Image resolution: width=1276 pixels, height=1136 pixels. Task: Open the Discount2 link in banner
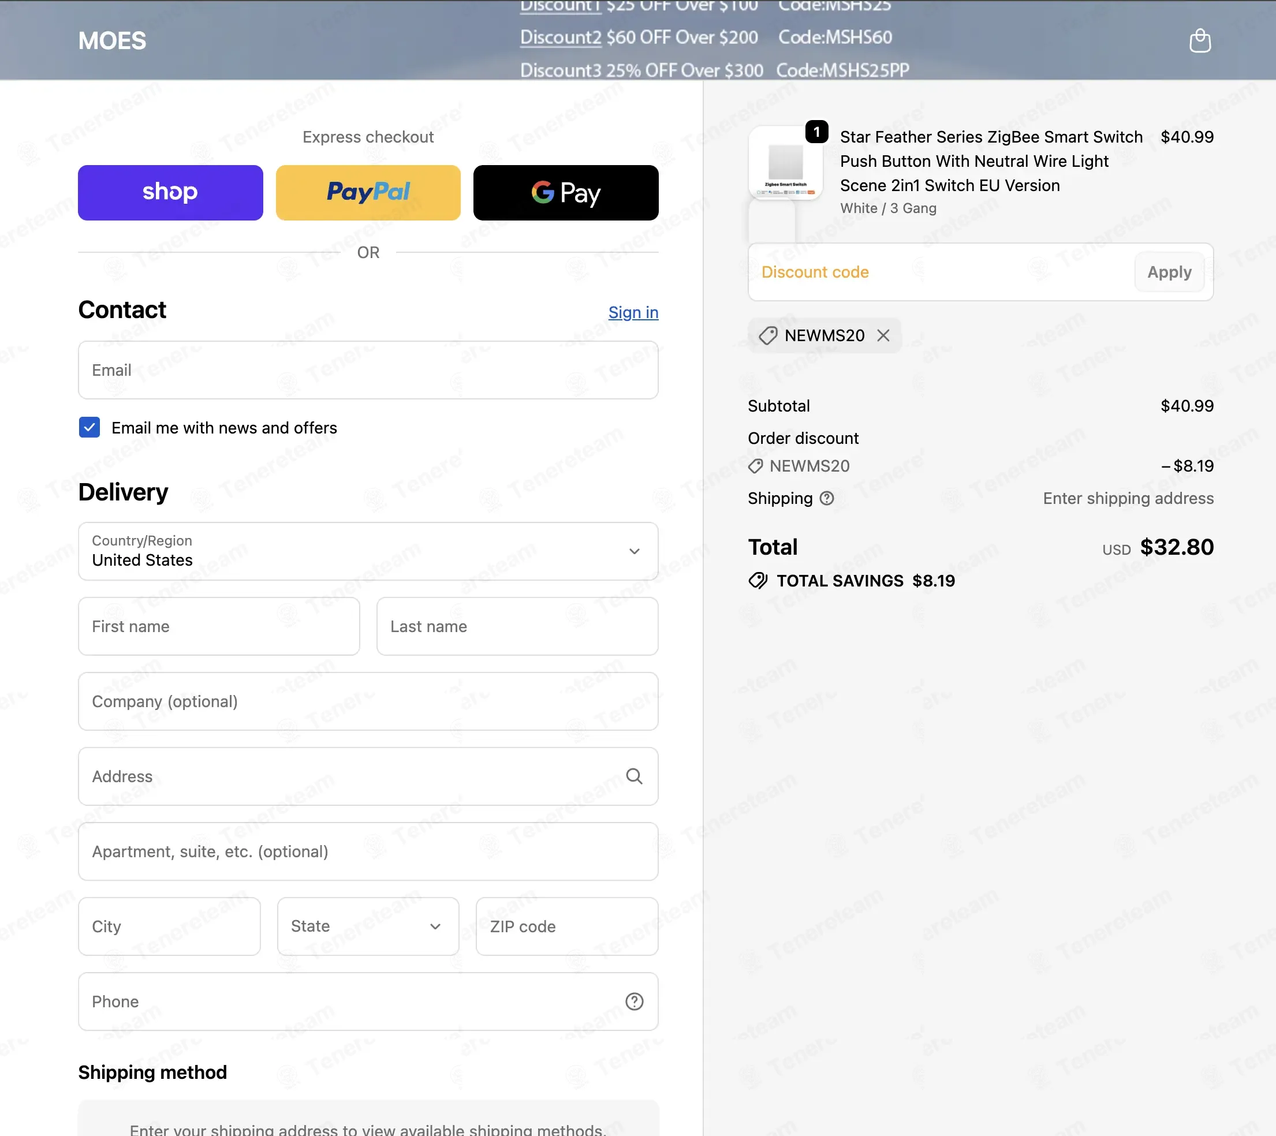pos(561,38)
